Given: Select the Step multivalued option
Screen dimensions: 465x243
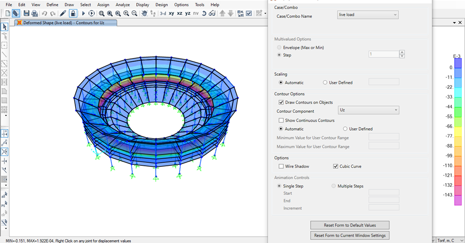Looking at the screenshot, I should click(279, 55).
